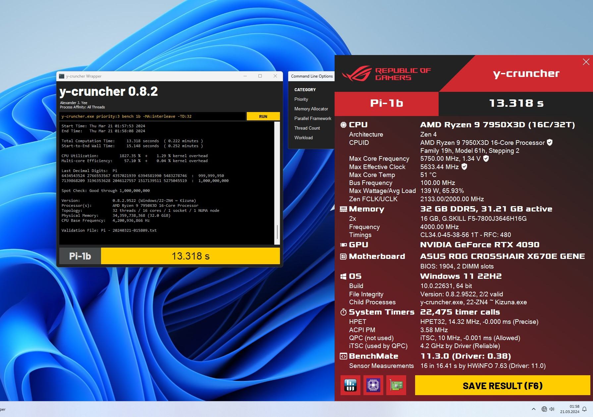593x417 pixels.
Task: Click the shield beside Max Effective Clock
Action: [464, 167]
